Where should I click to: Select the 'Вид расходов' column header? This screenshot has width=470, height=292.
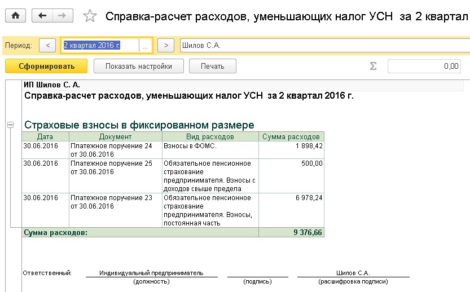pos(210,136)
